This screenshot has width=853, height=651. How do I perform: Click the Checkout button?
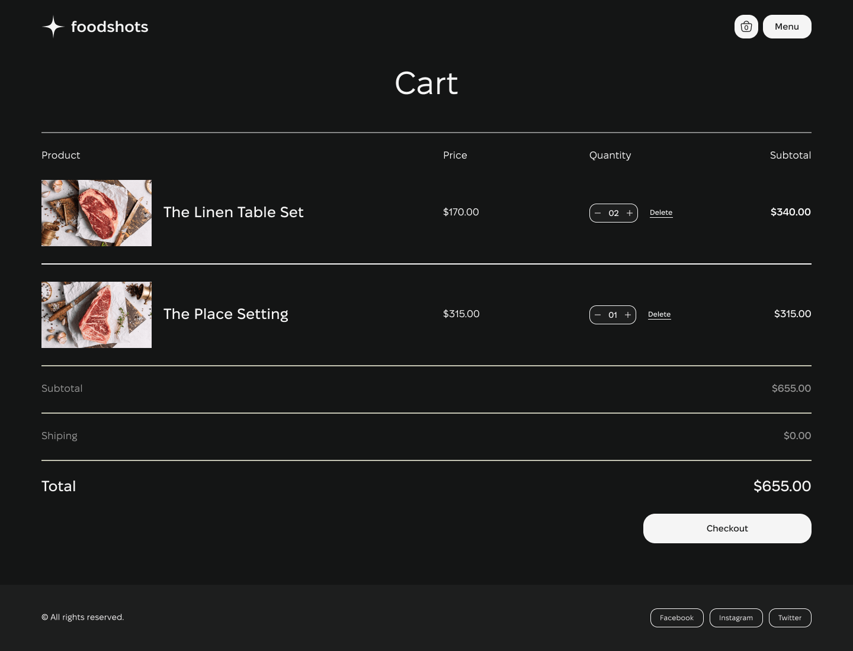[x=727, y=528]
